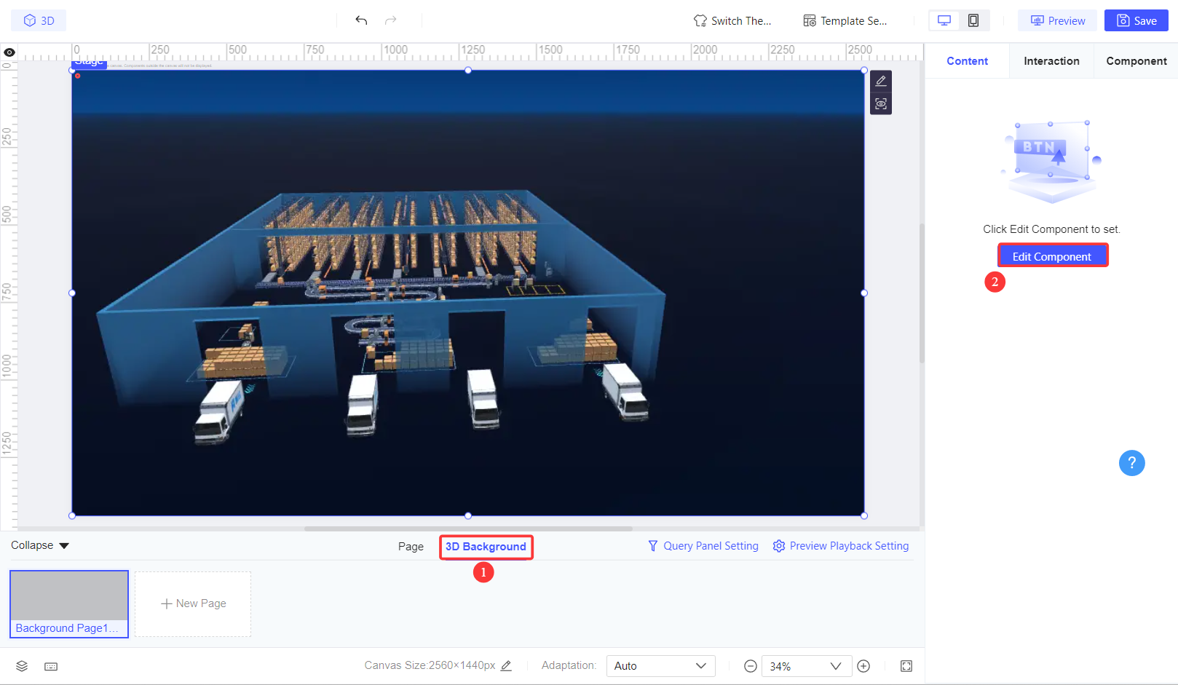Click the vertical canvas scrollbar
This screenshot has height=685, width=1178.
pos(922,293)
